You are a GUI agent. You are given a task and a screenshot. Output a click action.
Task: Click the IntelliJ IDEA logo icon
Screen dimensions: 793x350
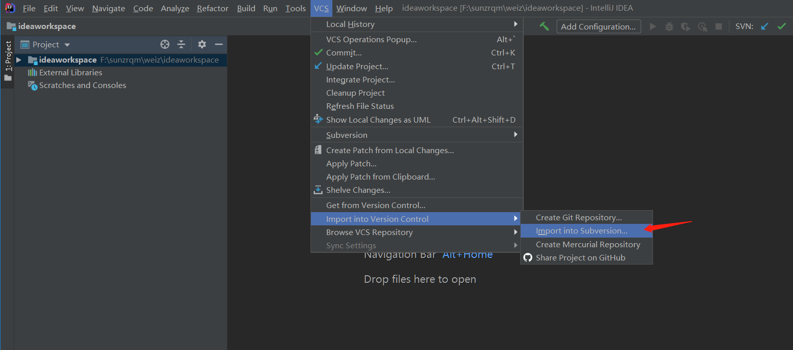[x=10, y=8]
